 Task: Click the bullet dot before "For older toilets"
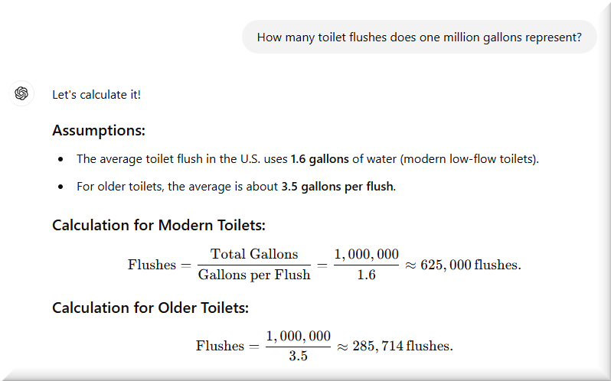[x=61, y=187]
